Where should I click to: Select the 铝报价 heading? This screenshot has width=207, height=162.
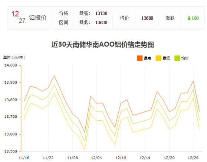38,18
